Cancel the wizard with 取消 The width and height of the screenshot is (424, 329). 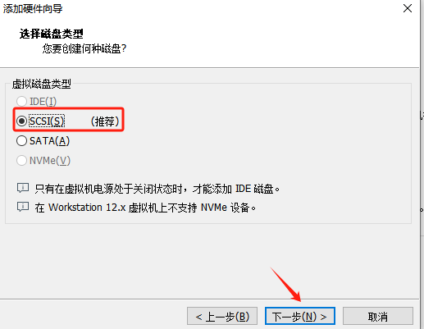click(378, 316)
